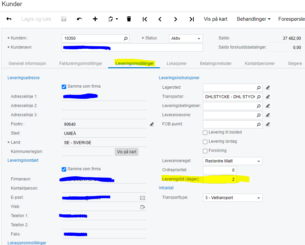Click the Sted field showing UMEÅ

pyautogui.click(x=104, y=134)
